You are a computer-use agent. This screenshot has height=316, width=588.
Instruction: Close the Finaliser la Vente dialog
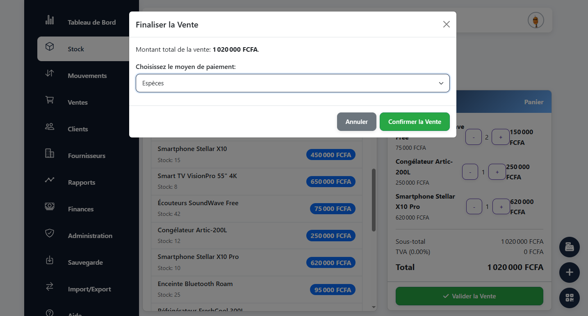(x=447, y=25)
